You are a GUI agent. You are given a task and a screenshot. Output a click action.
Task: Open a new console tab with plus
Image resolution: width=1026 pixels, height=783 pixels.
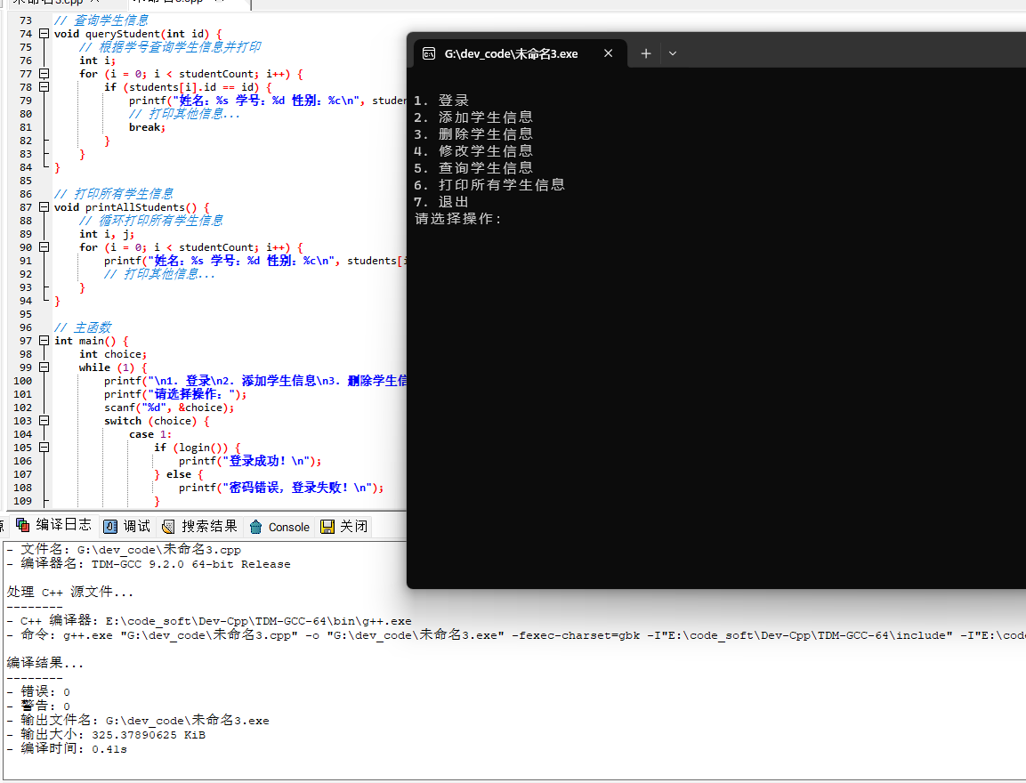coord(646,53)
